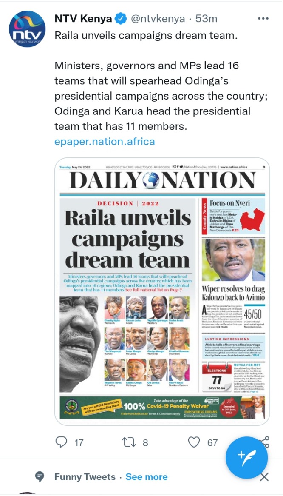The height and width of the screenshot is (496, 283).
Task: Compose a new tweet with floating button
Action: (247, 458)
